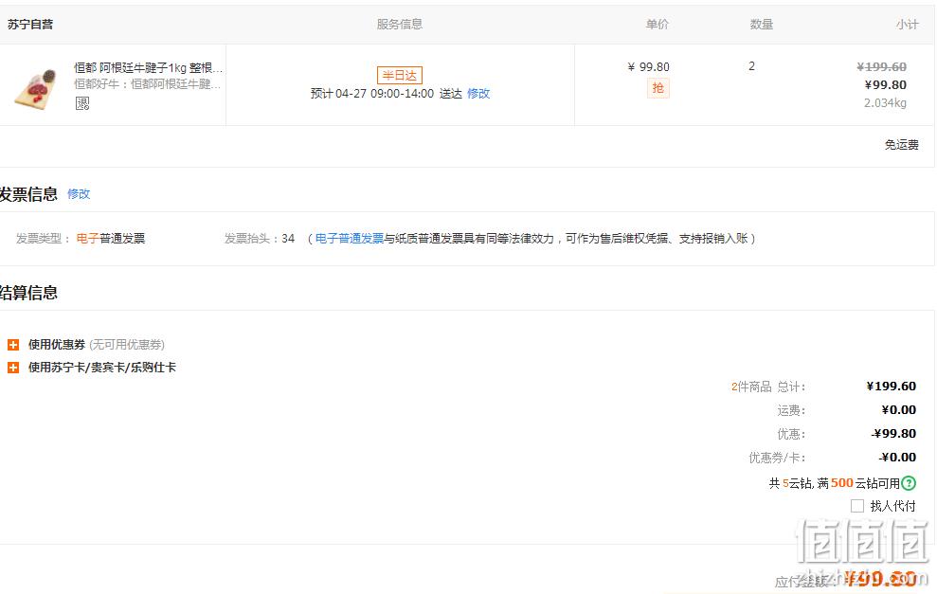Click the beef shank product thumbnail

[x=36, y=88]
